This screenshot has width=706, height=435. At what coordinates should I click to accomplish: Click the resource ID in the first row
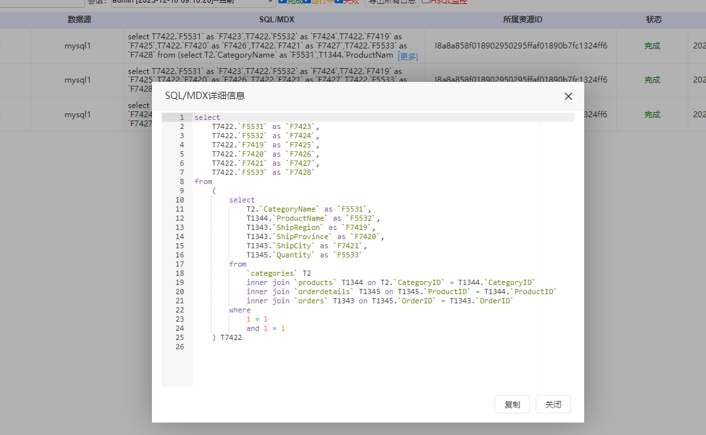[x=521, y=45]
